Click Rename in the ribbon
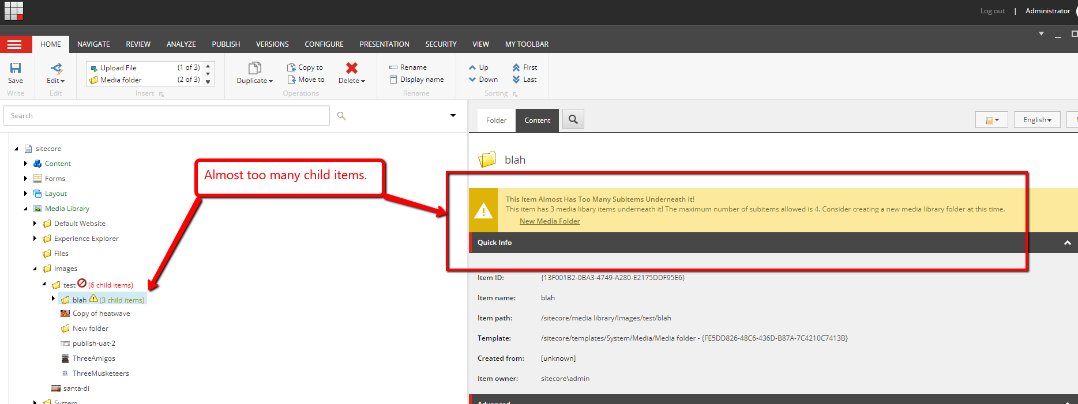The width and height of the screenshot is (1078, 404). [408, 67]
